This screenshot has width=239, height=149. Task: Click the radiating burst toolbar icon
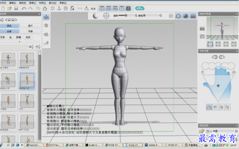coord(52,8)
